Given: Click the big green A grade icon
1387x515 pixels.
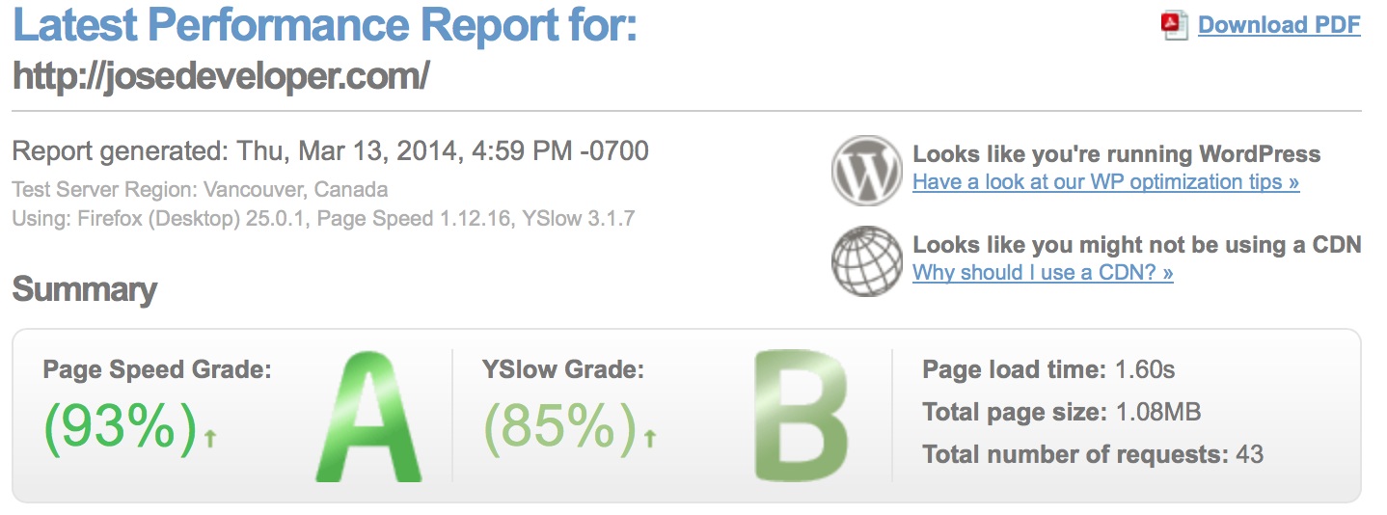Looking at the screenshot, I should (x=369, y=417).
